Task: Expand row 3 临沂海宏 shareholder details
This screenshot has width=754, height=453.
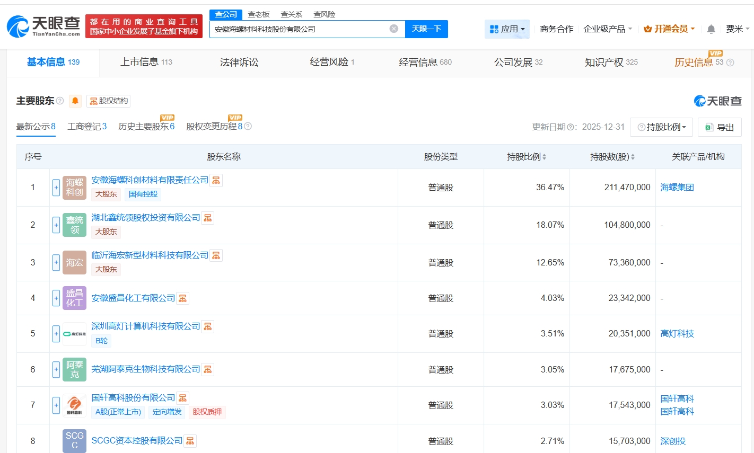Action: click(56, 263)
